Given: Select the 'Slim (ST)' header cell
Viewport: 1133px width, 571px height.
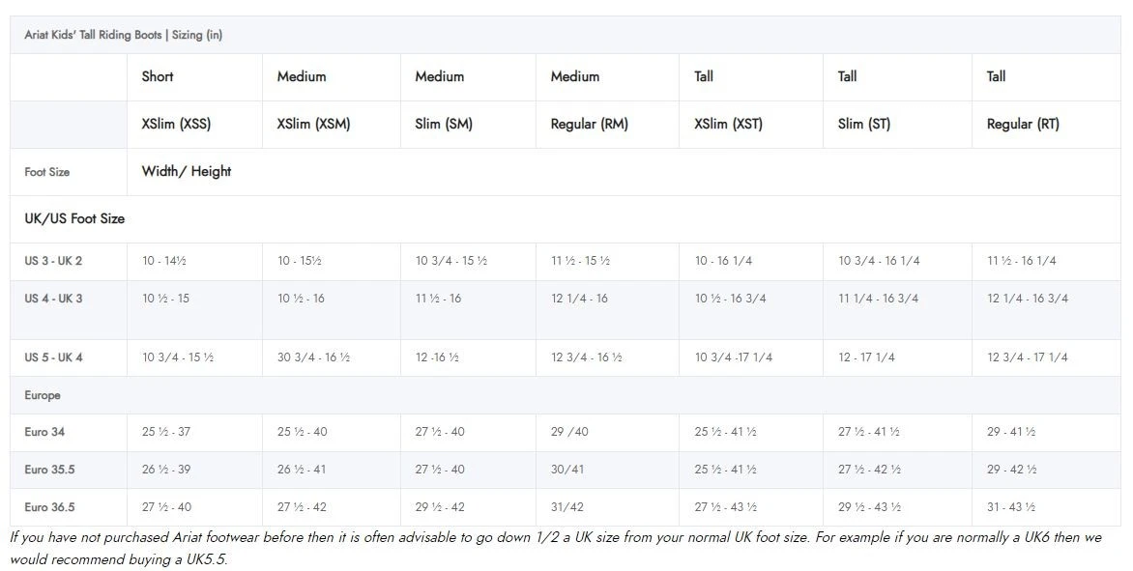Looking at the screenshot, I should click(863, 124).
